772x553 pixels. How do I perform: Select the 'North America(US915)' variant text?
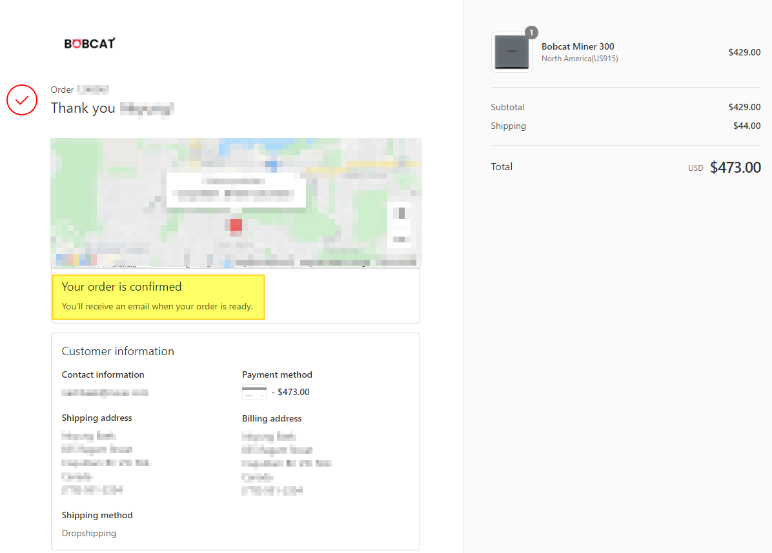[580, 59]
